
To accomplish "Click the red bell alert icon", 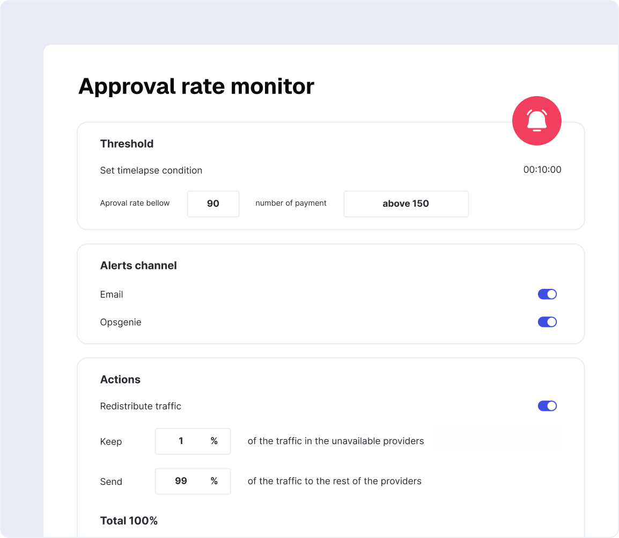I will [x=536, y=121].
